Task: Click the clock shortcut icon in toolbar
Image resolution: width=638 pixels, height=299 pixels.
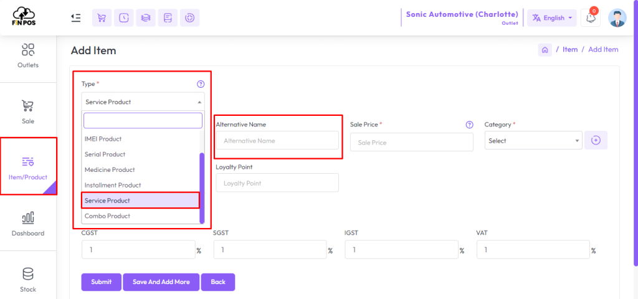Action: click(x=124, y=18)
